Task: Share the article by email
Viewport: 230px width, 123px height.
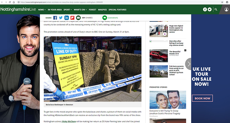Action: point(78,18)
